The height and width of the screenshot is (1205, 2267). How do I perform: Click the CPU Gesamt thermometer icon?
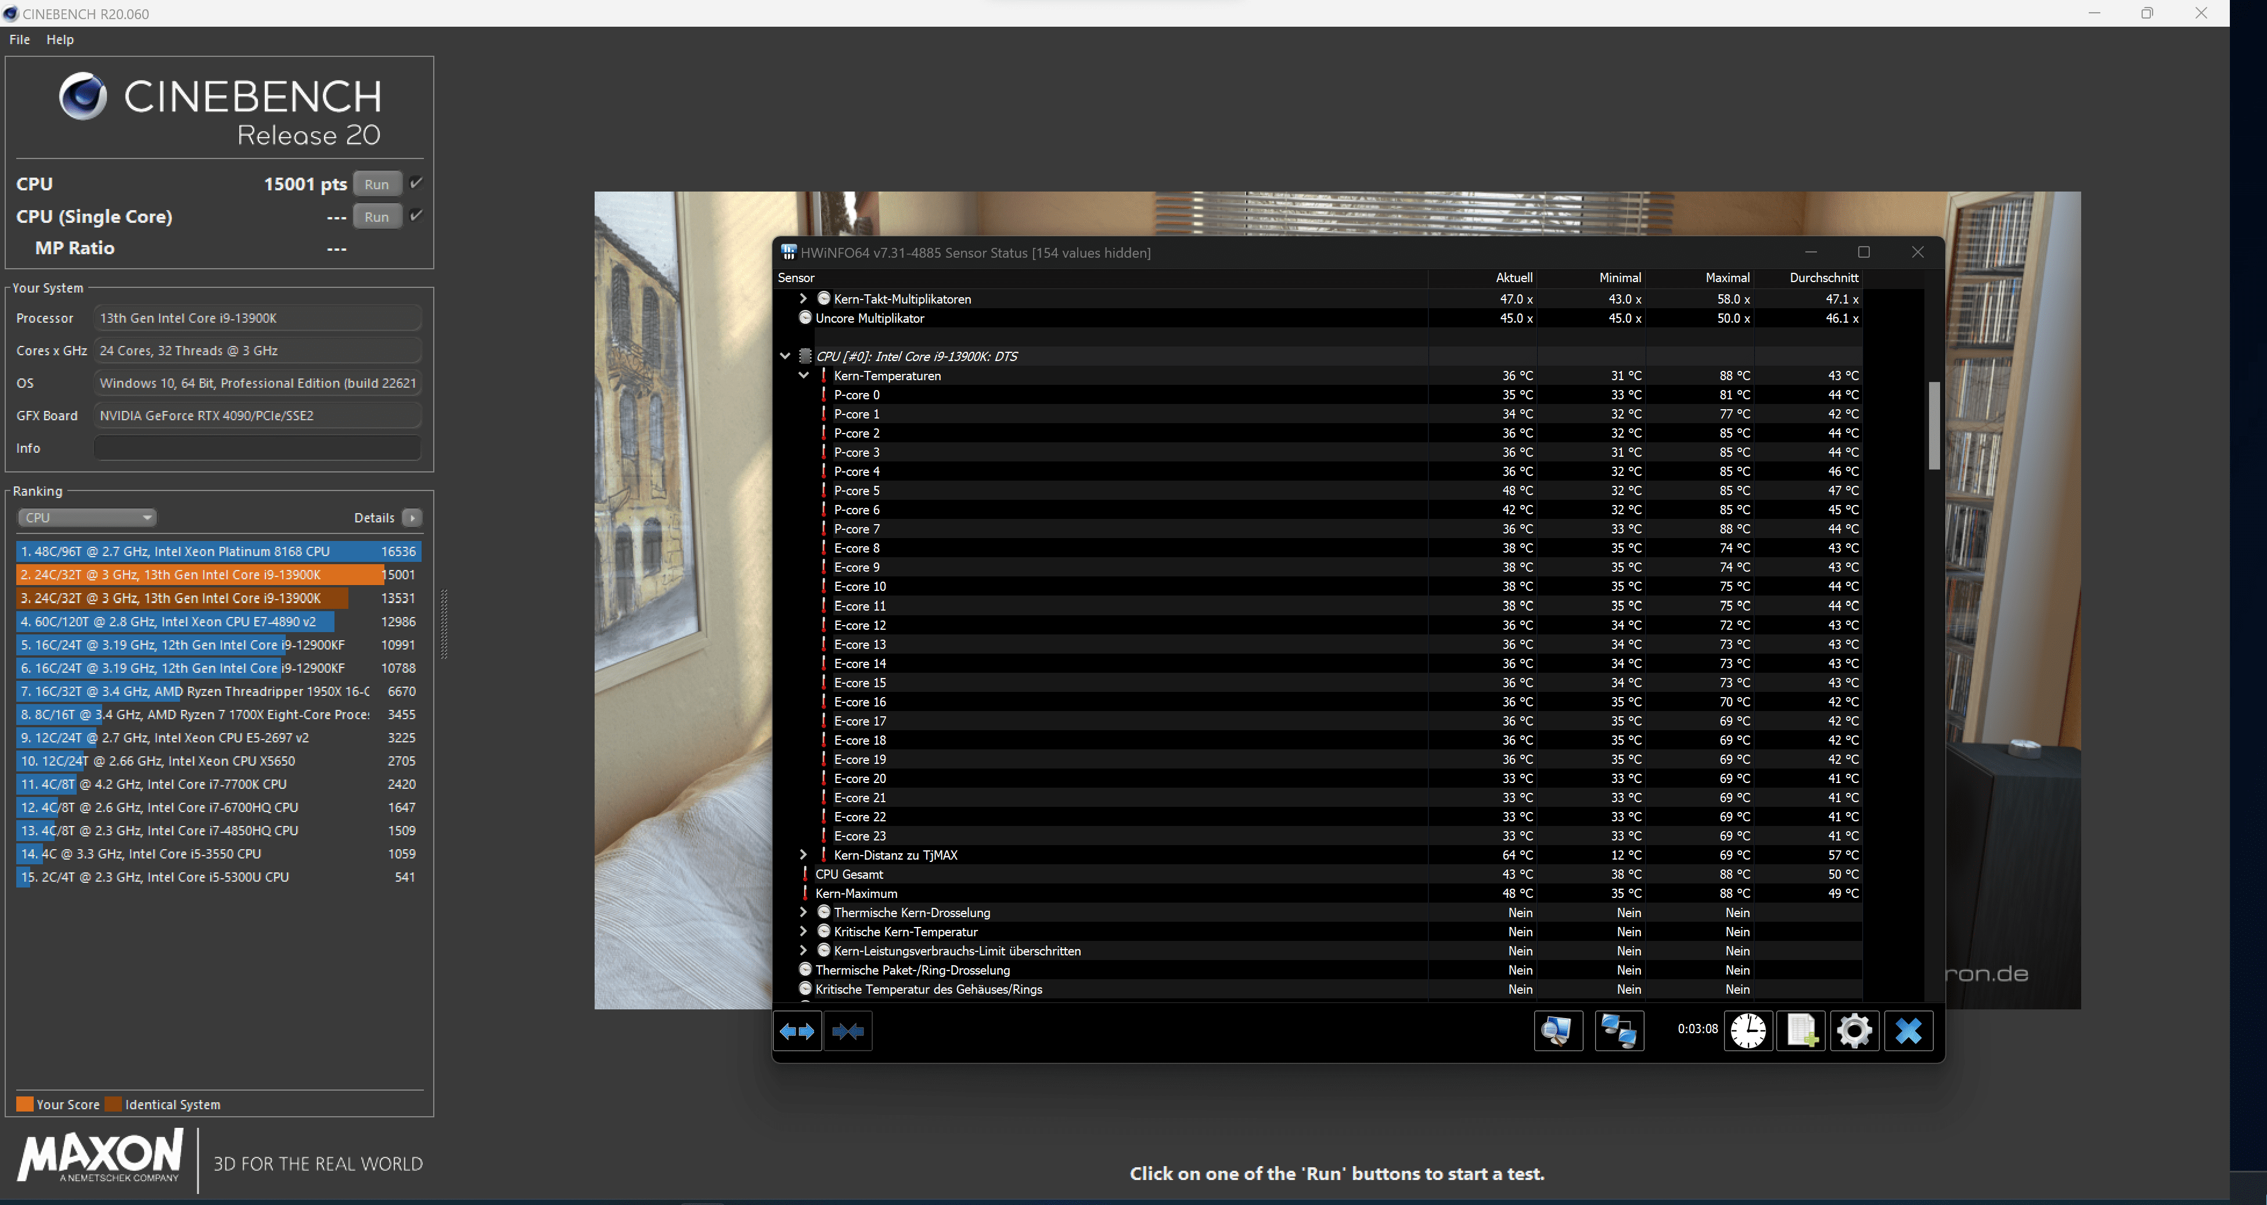pos(805,874)
